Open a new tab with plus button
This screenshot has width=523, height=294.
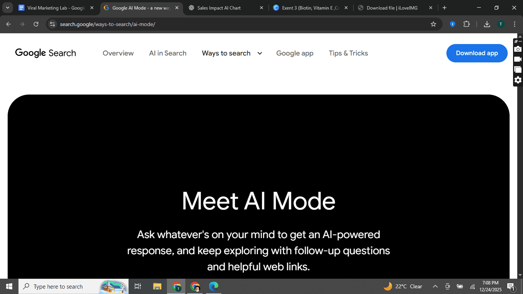coord(444,8)
